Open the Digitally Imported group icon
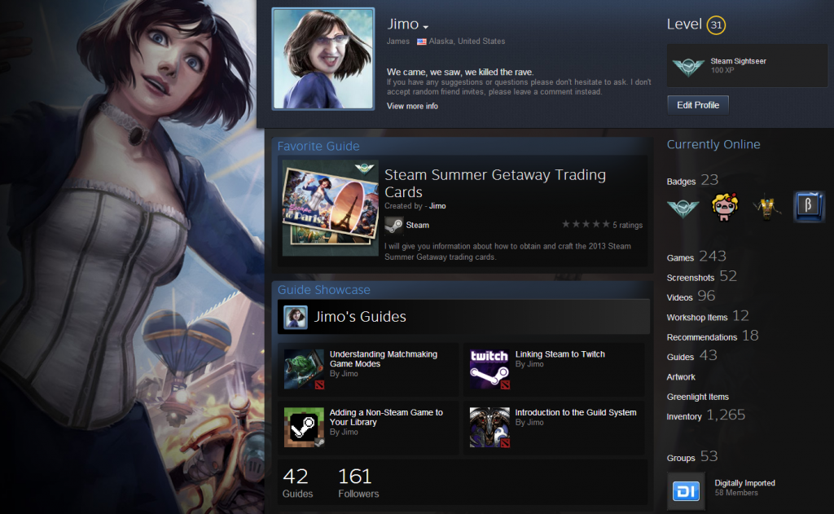Screen dimensions: 834x514 pos(686,491)
